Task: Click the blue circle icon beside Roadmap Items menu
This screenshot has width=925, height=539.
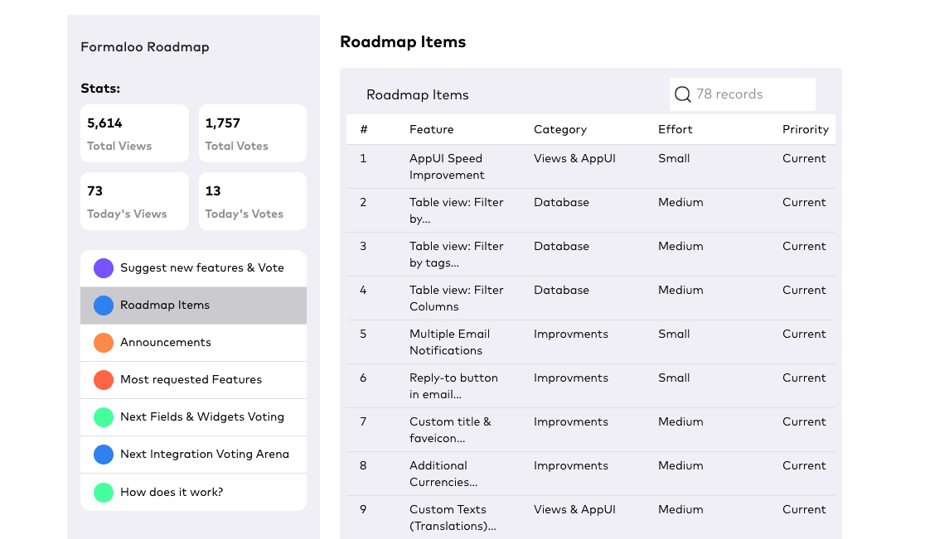Action: coord(104,306)
